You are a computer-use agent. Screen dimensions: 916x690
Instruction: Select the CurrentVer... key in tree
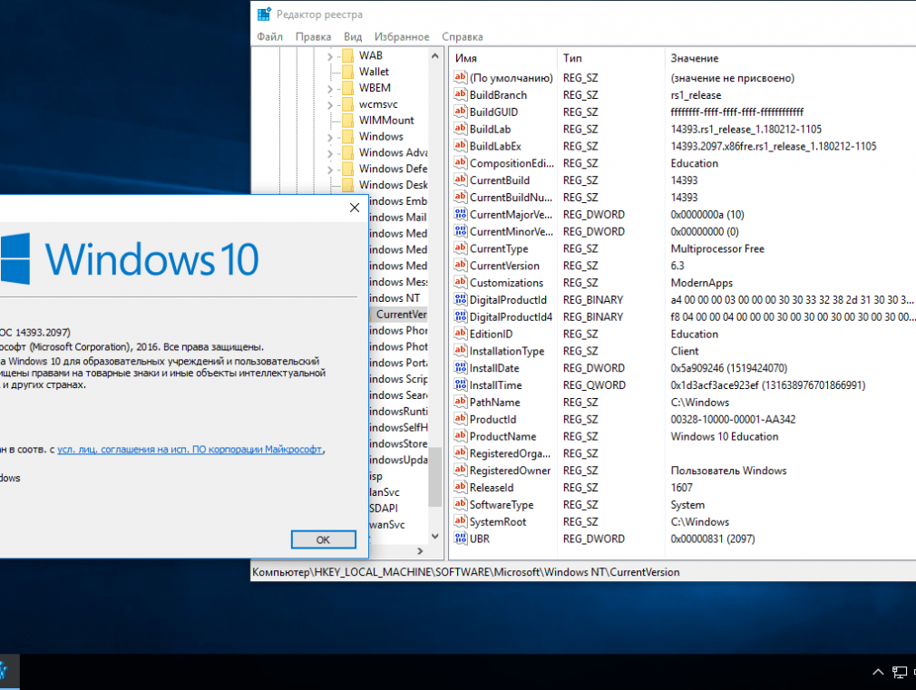point(402,315)
